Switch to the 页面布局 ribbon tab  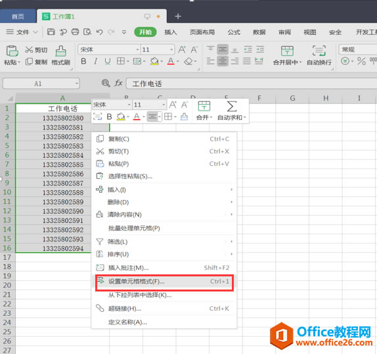[x=202, y=32]
